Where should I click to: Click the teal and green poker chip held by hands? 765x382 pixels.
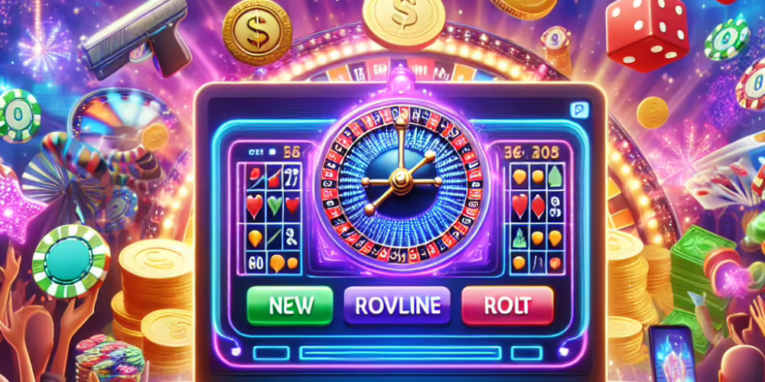tap(71, 261)
